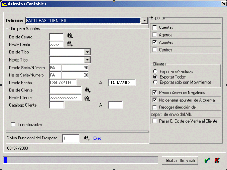Enable the Centros export checkbox
This screenshot has height=170, width=227.
coord(155,50)
